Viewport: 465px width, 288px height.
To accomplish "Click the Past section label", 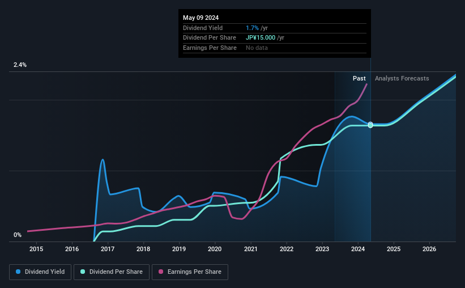I will point(359,78).
